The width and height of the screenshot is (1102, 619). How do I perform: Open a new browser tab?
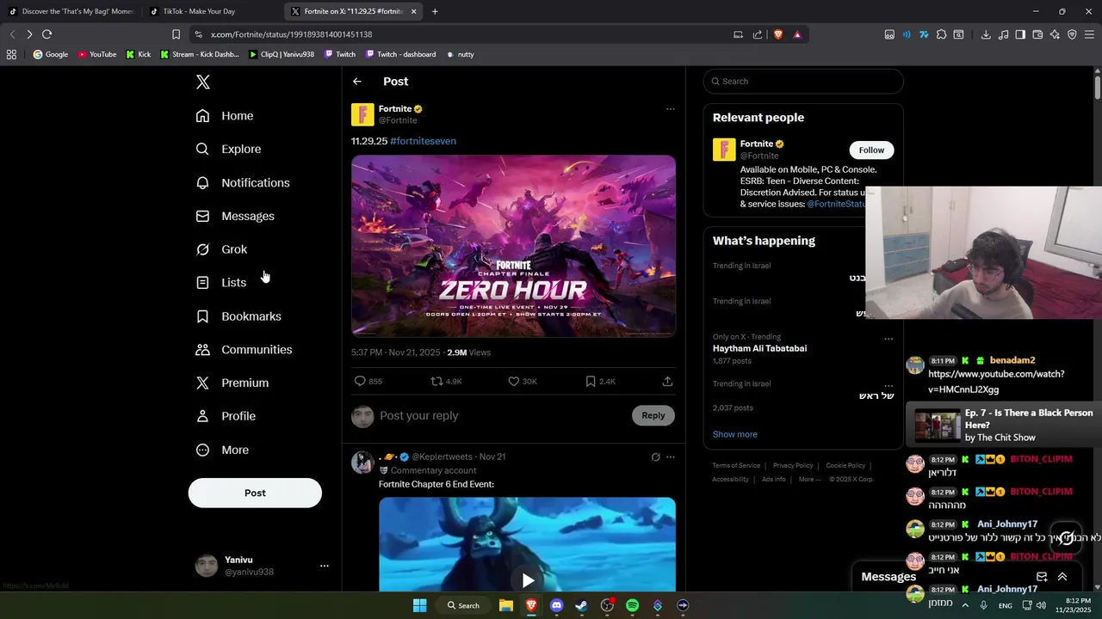pyautogui.click(x=435, y=11)
